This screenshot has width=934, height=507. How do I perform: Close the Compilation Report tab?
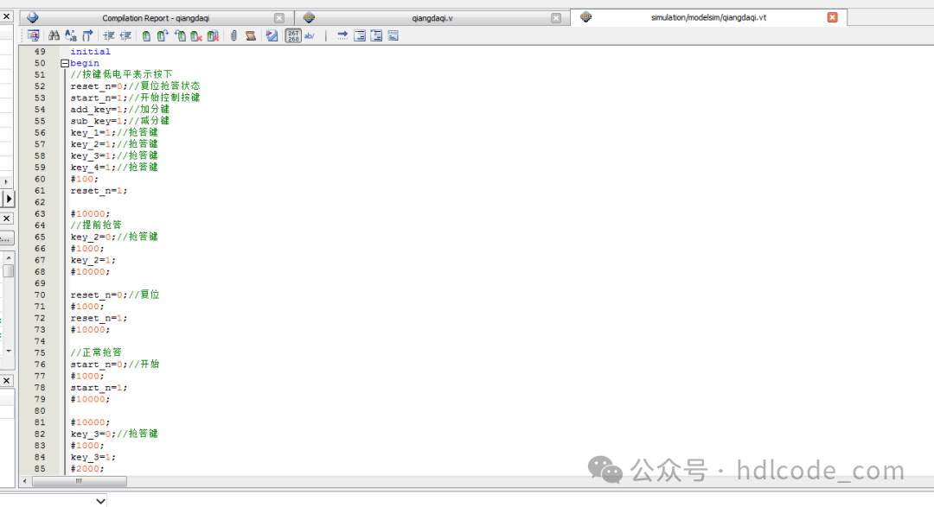point(278,18)
